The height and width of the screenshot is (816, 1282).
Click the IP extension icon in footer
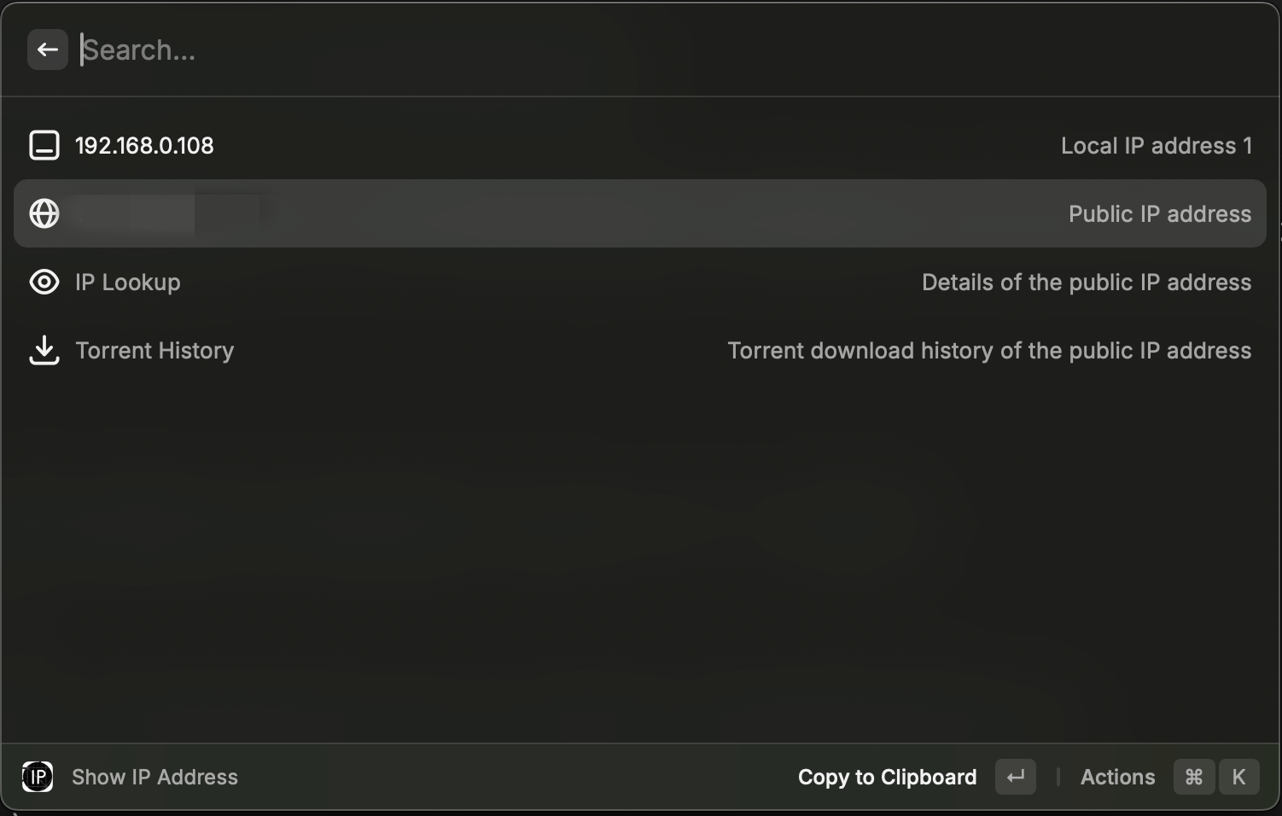38,777
